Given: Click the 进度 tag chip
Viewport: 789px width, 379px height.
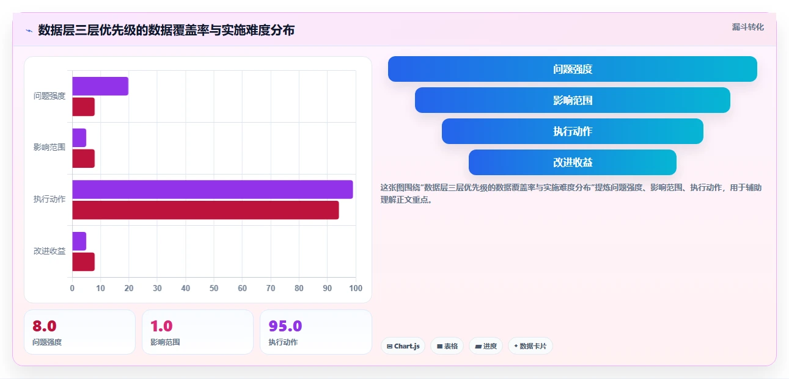Looking at the screenshot, I should (x=486, y=346).
